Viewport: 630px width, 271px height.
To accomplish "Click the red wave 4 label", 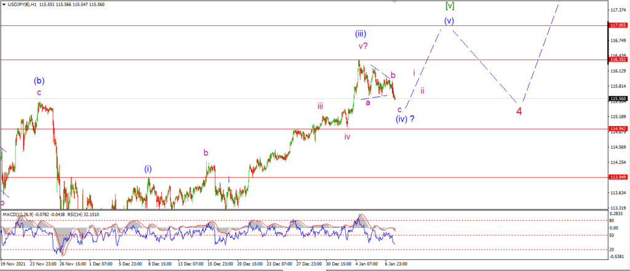I will click(x=519, y=112).
